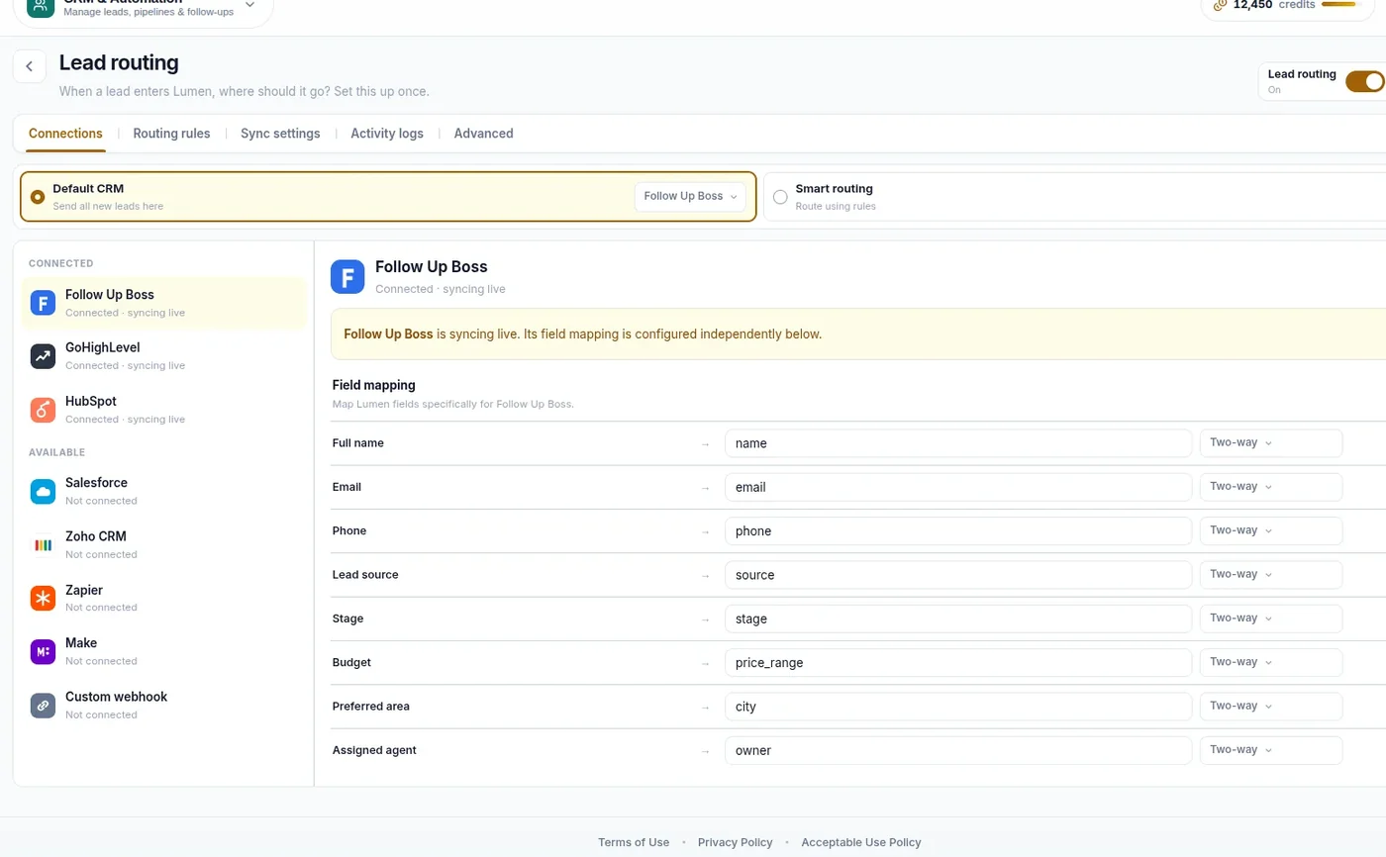
Task: Switch to the Routing rules tab
Action: (x=171, y=134)
